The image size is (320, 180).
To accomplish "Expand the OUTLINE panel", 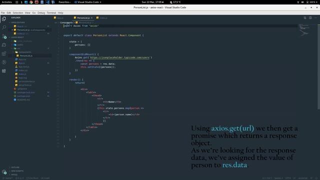I will [15, 167].
